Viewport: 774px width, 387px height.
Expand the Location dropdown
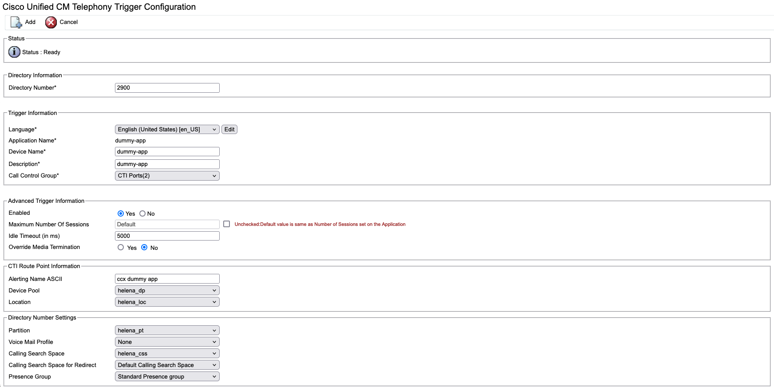tap(167, 302)
